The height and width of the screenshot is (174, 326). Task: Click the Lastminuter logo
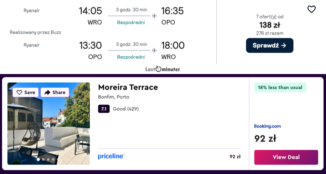tap(163, 69)
